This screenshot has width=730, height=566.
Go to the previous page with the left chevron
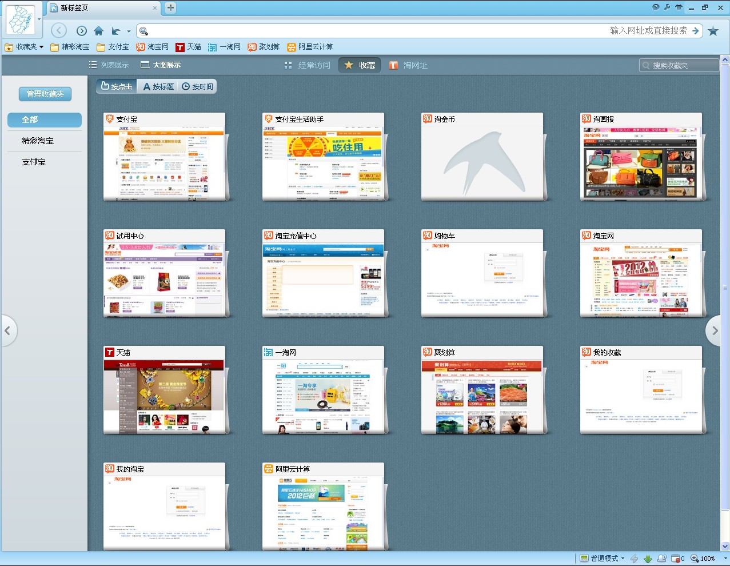coord(8,330)
